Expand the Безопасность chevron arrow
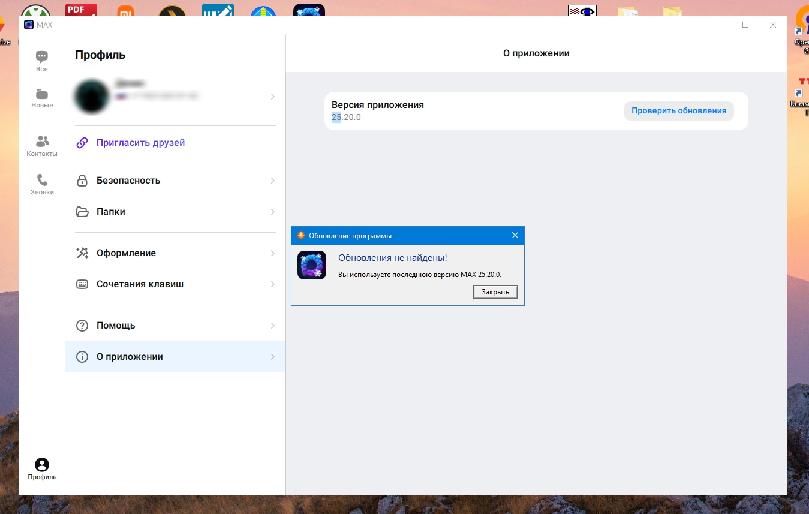This screenshot has height=514, width=809. 273,181
